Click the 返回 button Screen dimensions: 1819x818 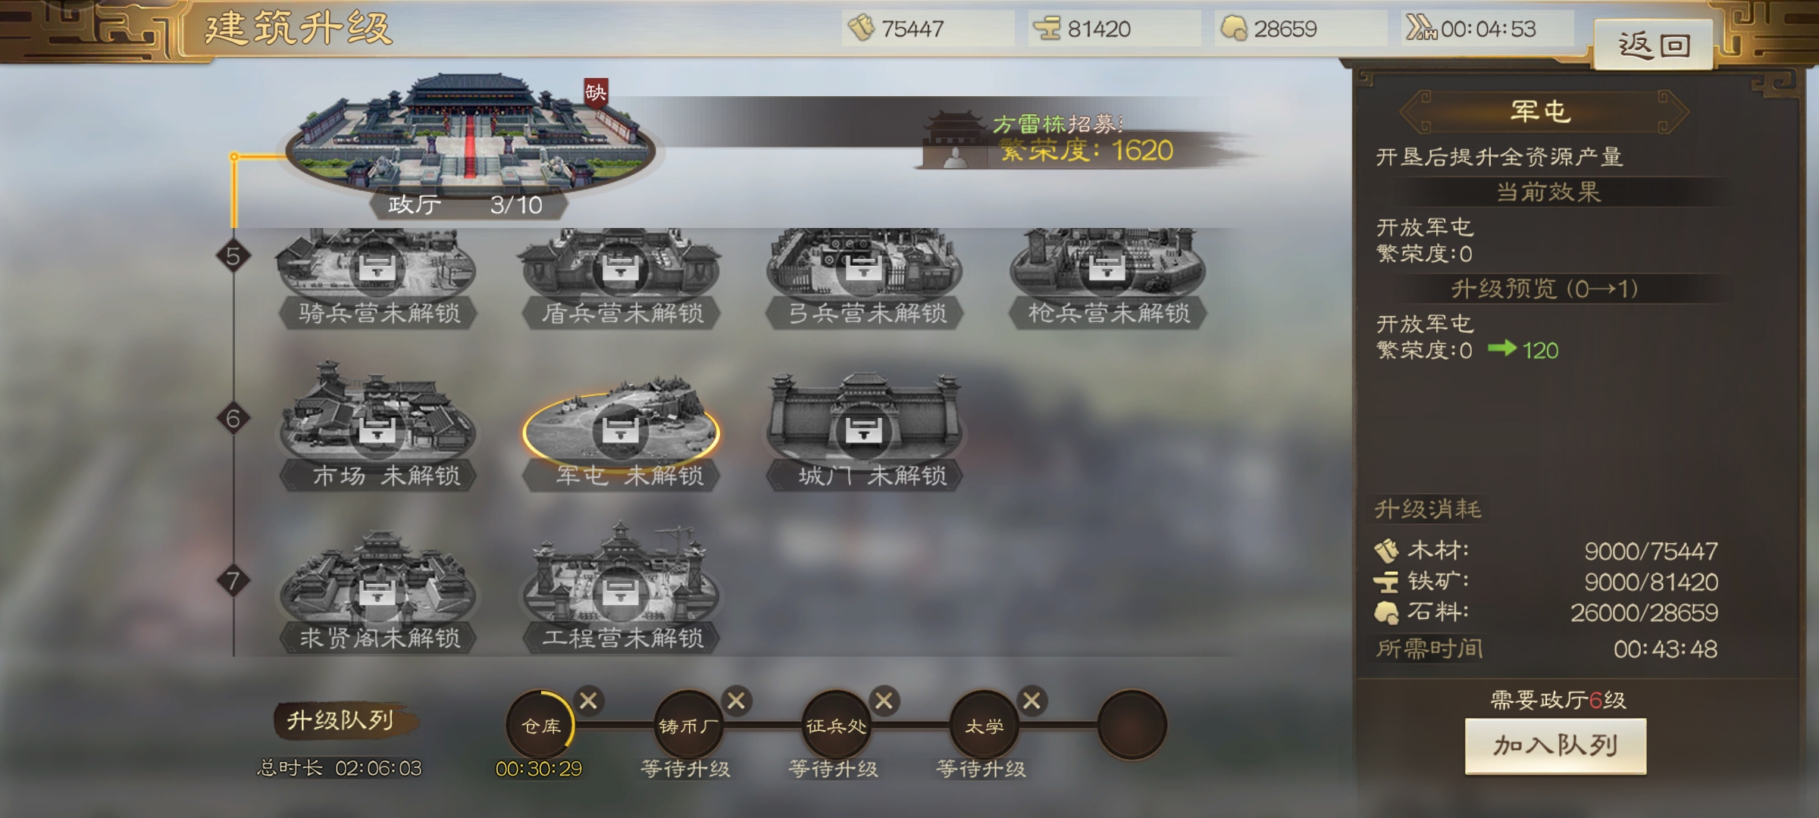click(1654, 45)
